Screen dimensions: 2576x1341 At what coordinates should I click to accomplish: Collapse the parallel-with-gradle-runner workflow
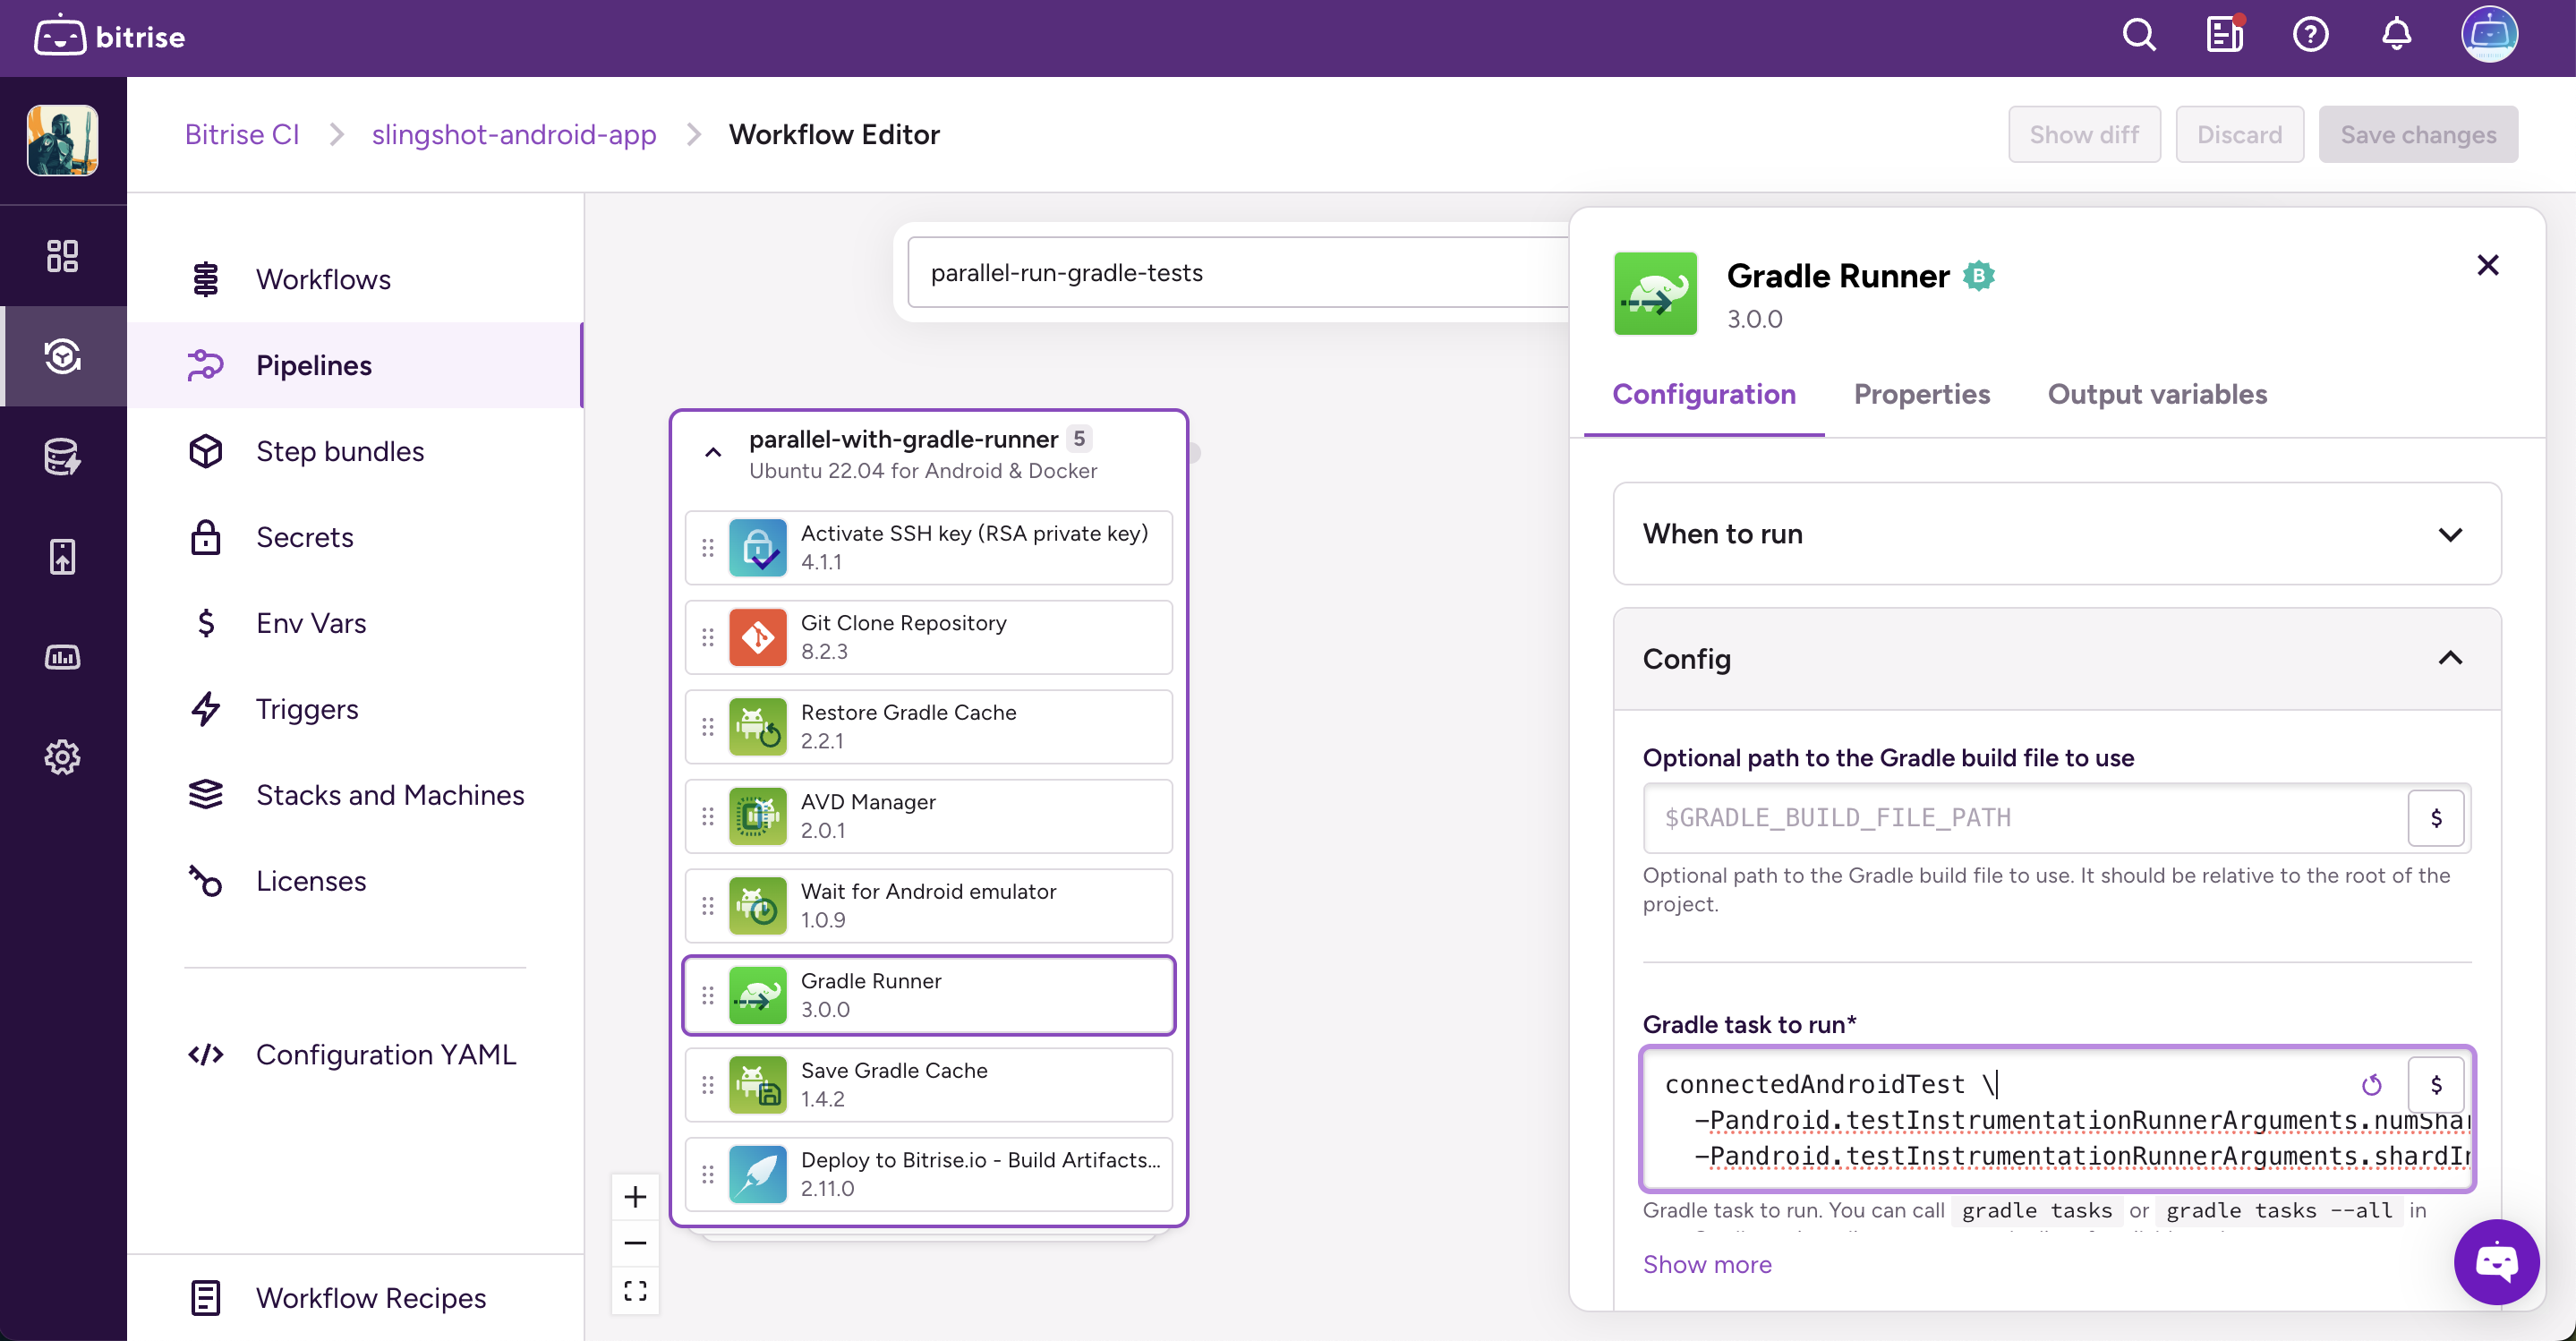(x=713, y=453)
